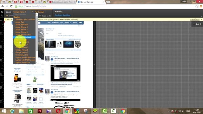Select Amazon Kindle Fire HDX device
Viewport: 203px width, 114px height.
pyautogui.click(x=25, y=20)
